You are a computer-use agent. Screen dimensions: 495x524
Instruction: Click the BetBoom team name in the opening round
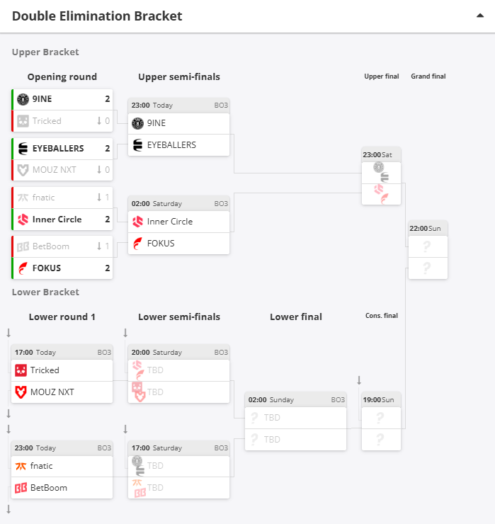click(x=51, y=246)
